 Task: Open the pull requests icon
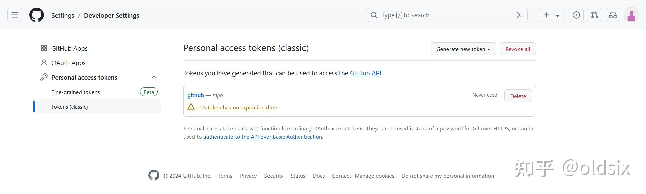(594, 15)
